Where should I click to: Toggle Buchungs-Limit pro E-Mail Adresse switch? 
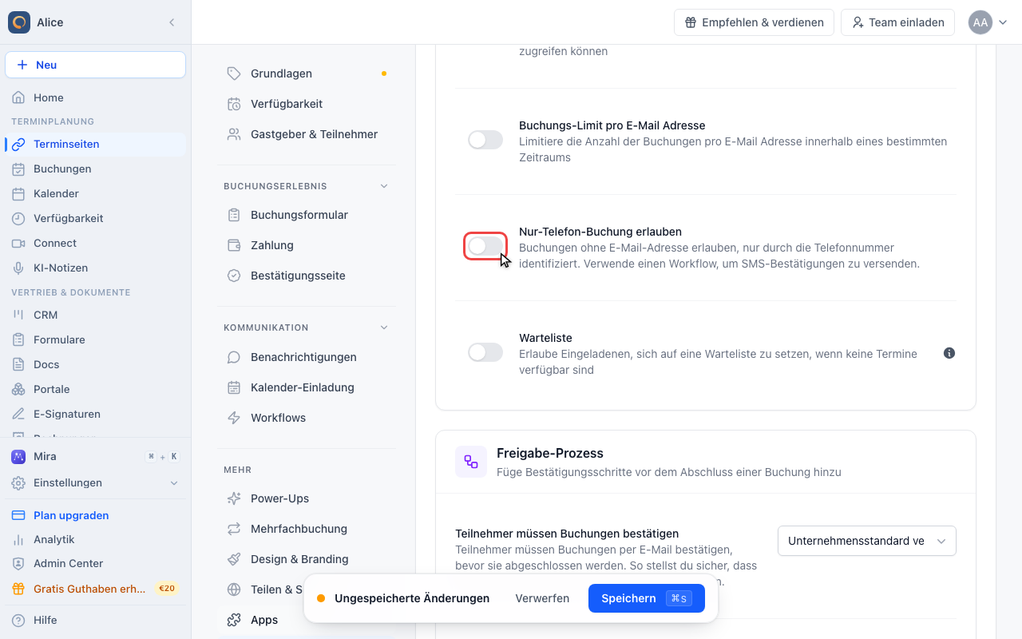tap(485, 140)
